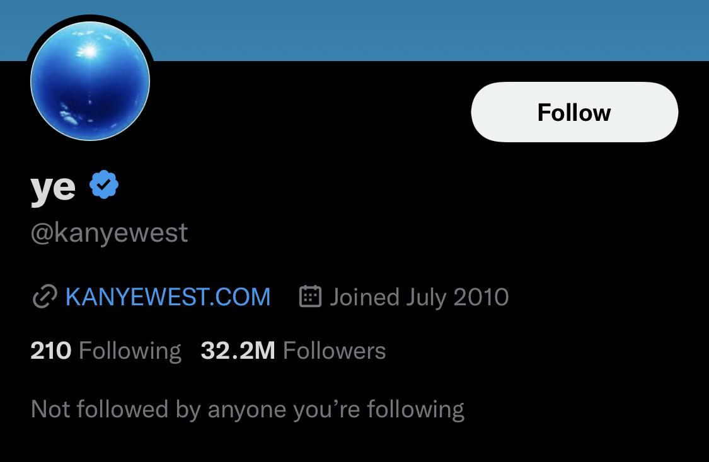Click Not followed by anyone you're following
The width and height of the screenshot is (709, 462).
[247, 410]
